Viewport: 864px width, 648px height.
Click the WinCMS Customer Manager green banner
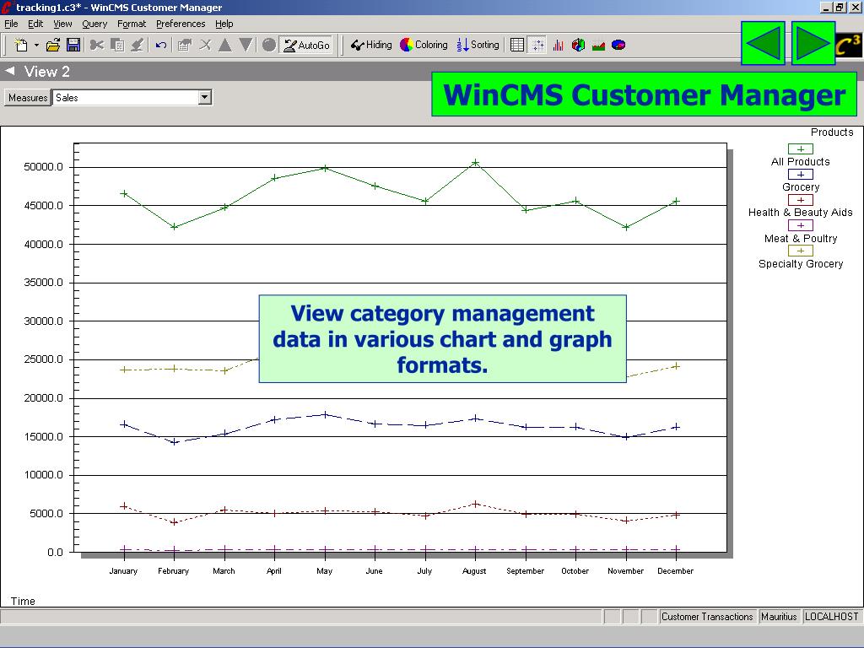pyautogui.click(x=644, y=94)
